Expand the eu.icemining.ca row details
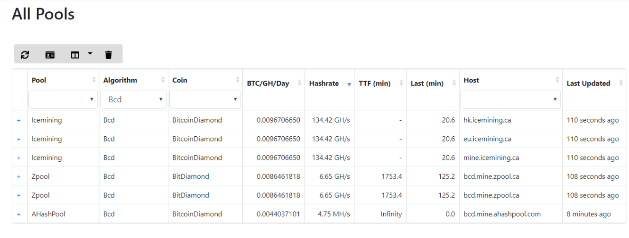This screenshot has height=238, width=629. tap(19, 139)
